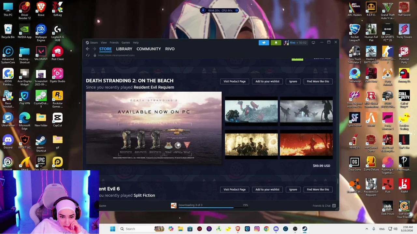Visit Death Stranding 2 product page
Viewport: 417px width, 234px height.
[235, 81]
